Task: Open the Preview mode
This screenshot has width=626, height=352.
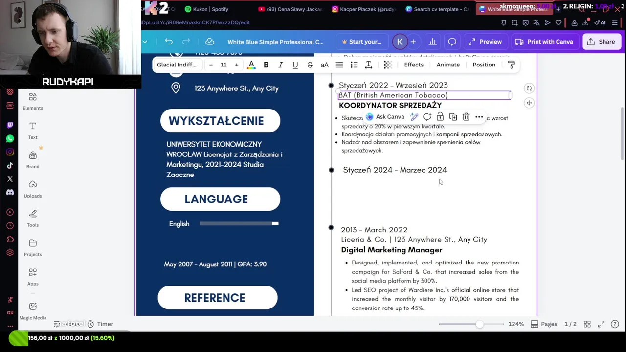Action: (485, 42)
